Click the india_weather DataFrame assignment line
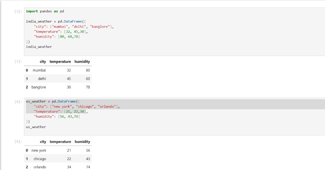The image size is (325, 170). click(x=56, y=21)
